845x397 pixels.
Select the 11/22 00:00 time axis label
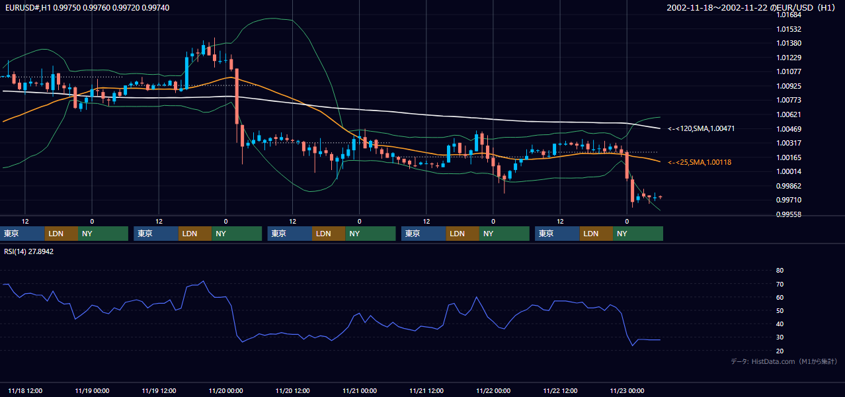point(493,390)
